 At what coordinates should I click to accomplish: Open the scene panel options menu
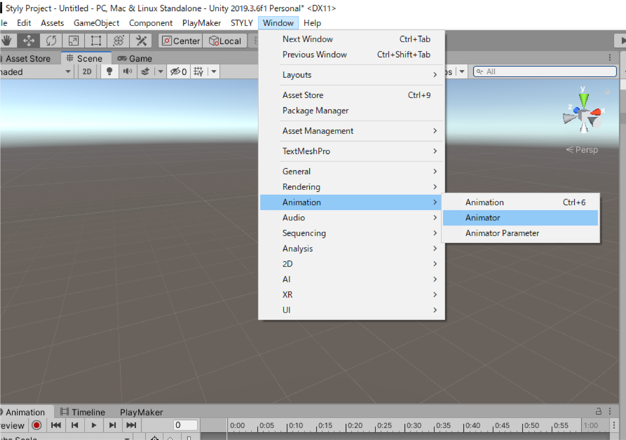click(x=610, y=57)
